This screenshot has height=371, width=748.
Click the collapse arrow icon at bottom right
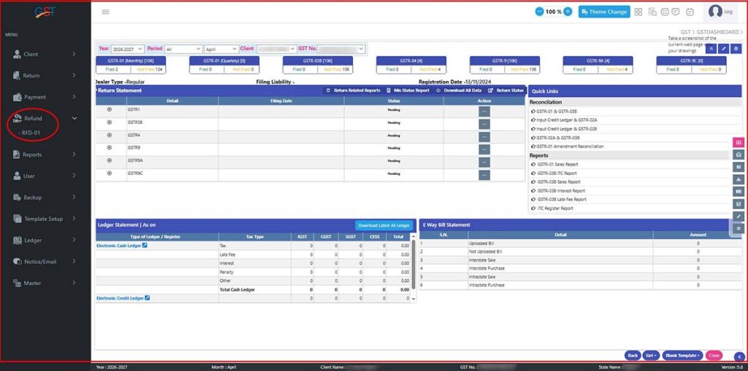739,356
